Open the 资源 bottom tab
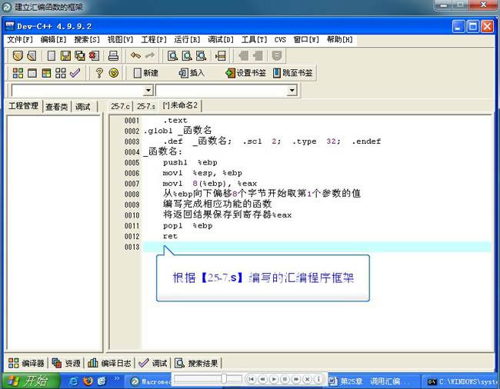The width and height of the screenshot is (500, 389). (66, 363)
